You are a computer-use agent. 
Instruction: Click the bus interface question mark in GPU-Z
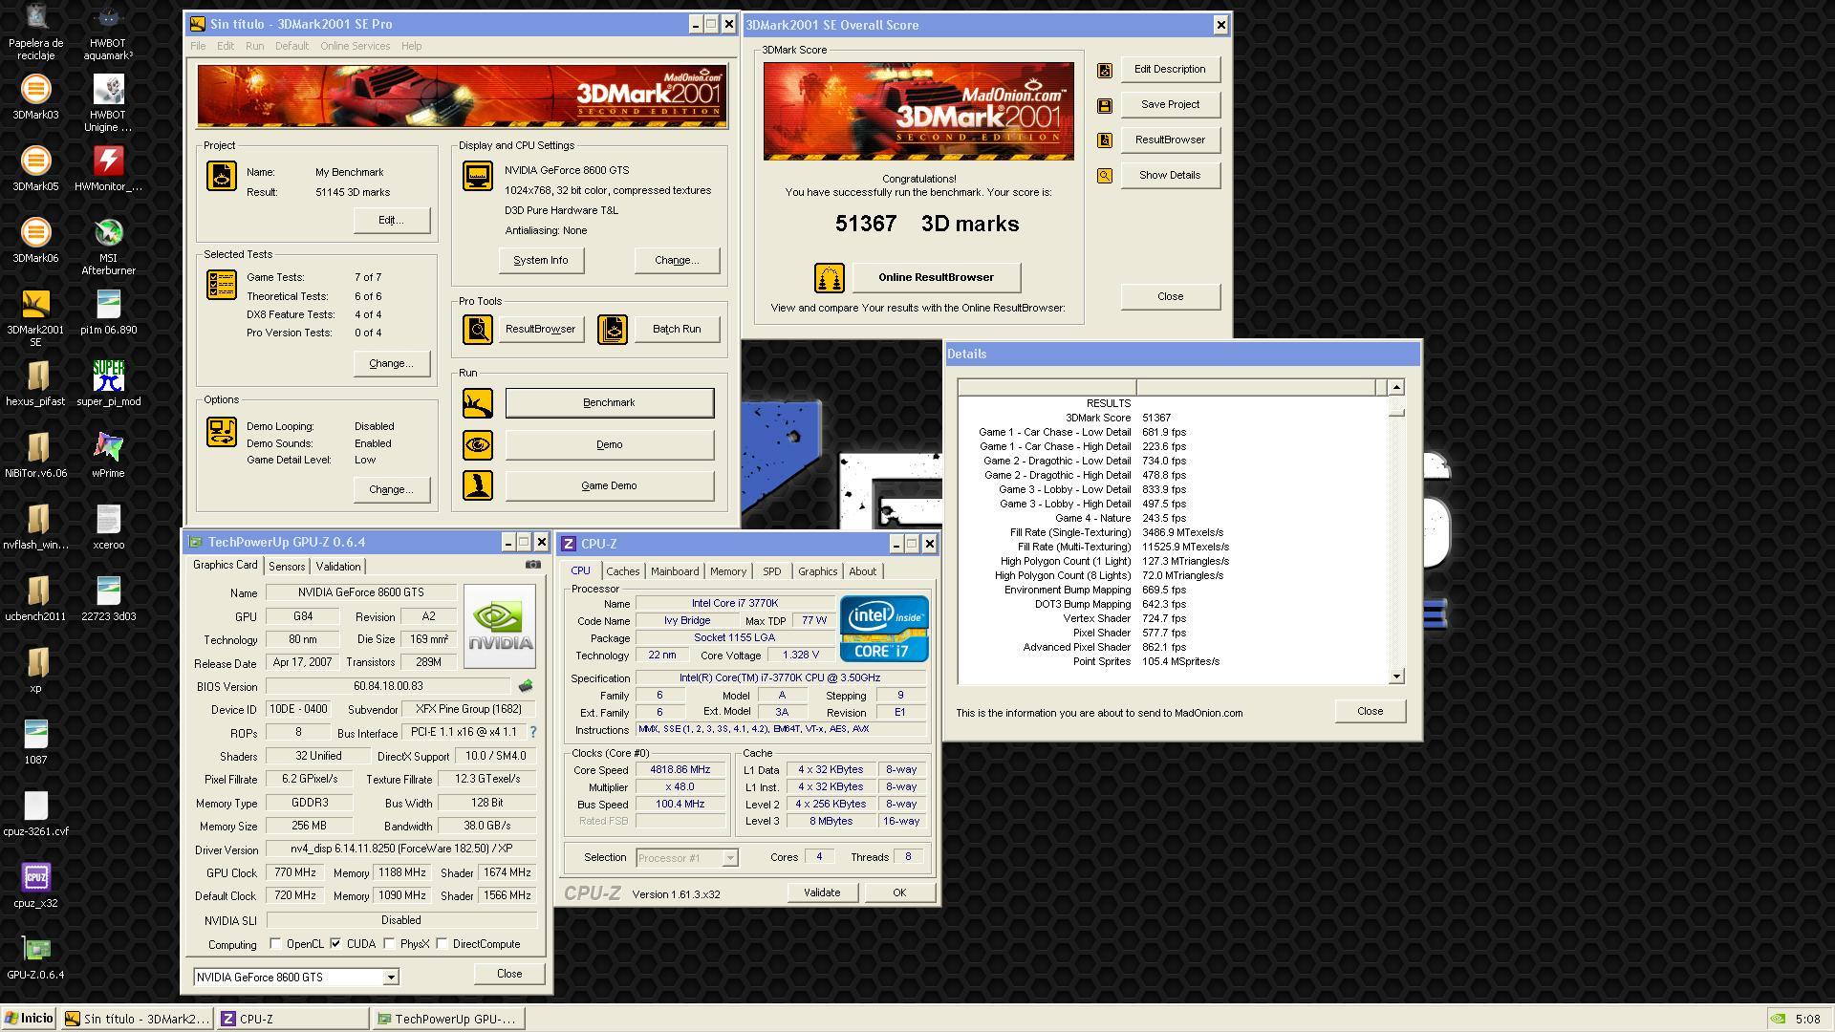click(532, 732)
